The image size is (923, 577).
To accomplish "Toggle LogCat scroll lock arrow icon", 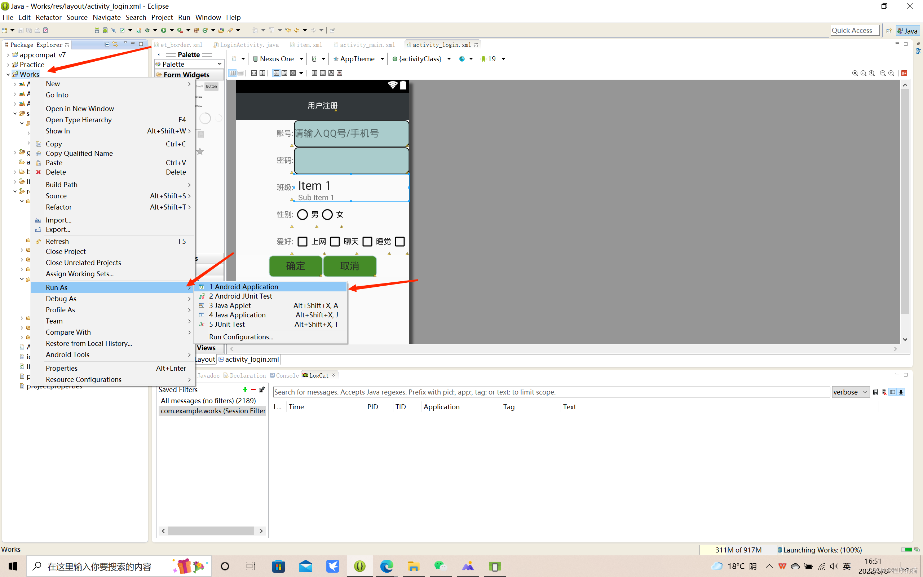I will tap(901, 392).
